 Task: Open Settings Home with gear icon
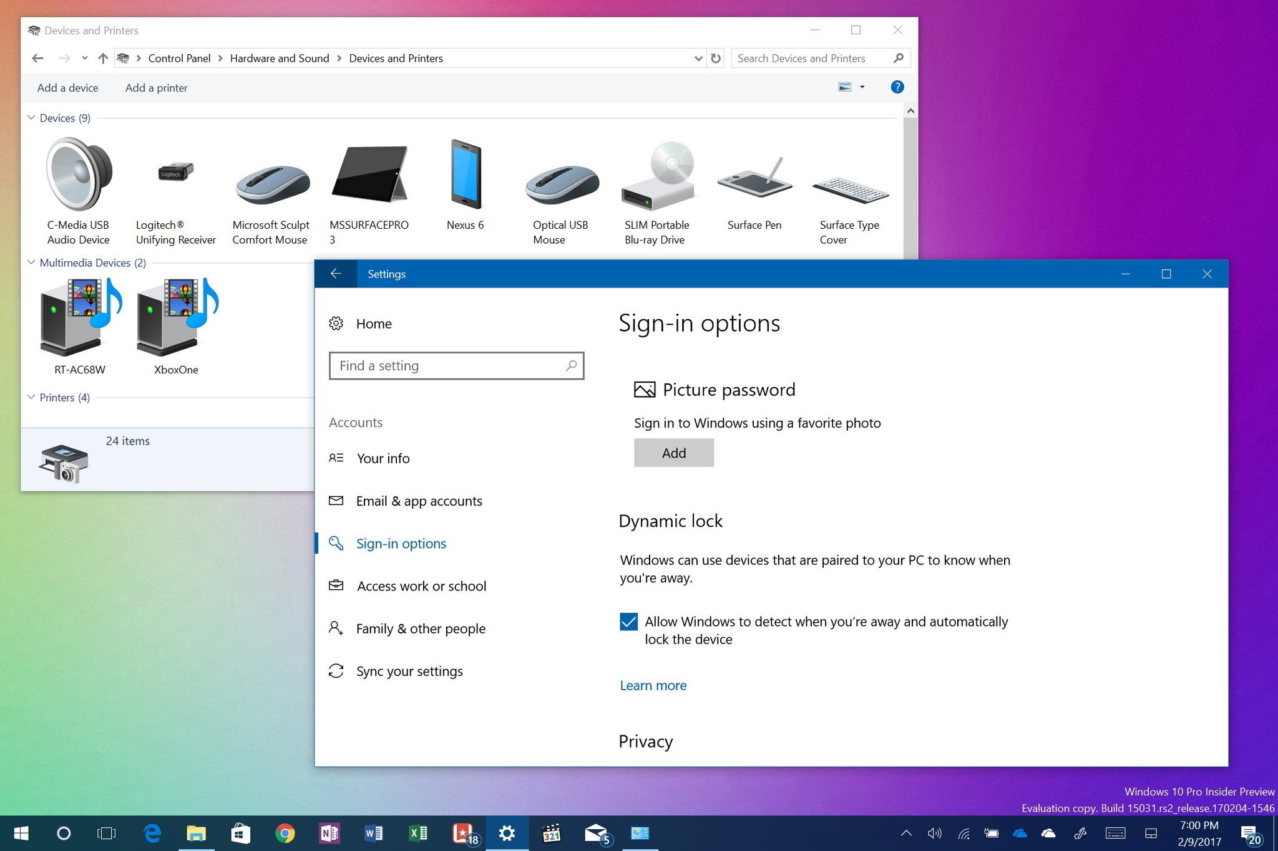pyautogui.click(x=360, y=324)
